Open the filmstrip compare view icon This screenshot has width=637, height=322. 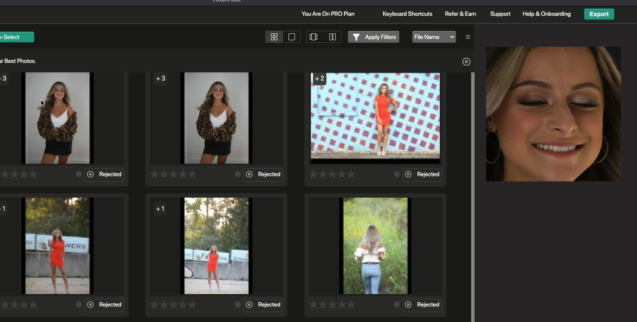tap(313, 37)
